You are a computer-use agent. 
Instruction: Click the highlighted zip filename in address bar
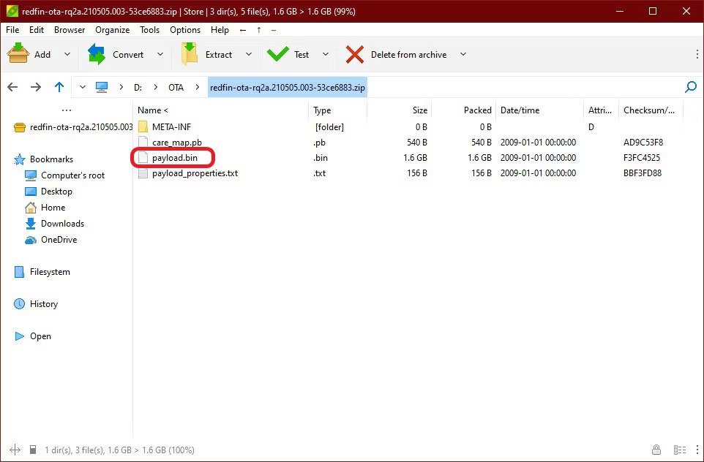288,88
